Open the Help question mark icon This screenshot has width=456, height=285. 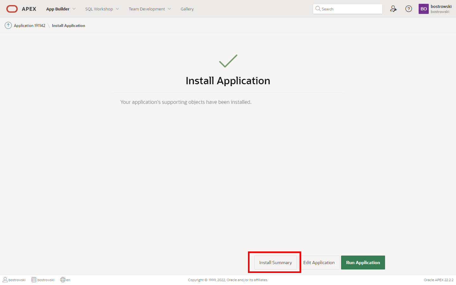point(408,9)
